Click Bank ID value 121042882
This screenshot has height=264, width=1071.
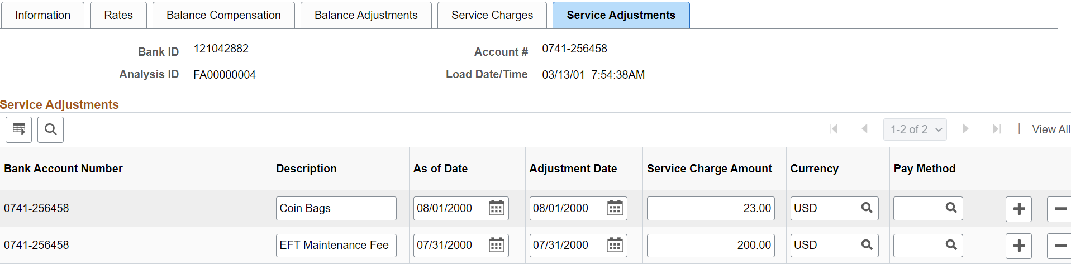[221, 49]
